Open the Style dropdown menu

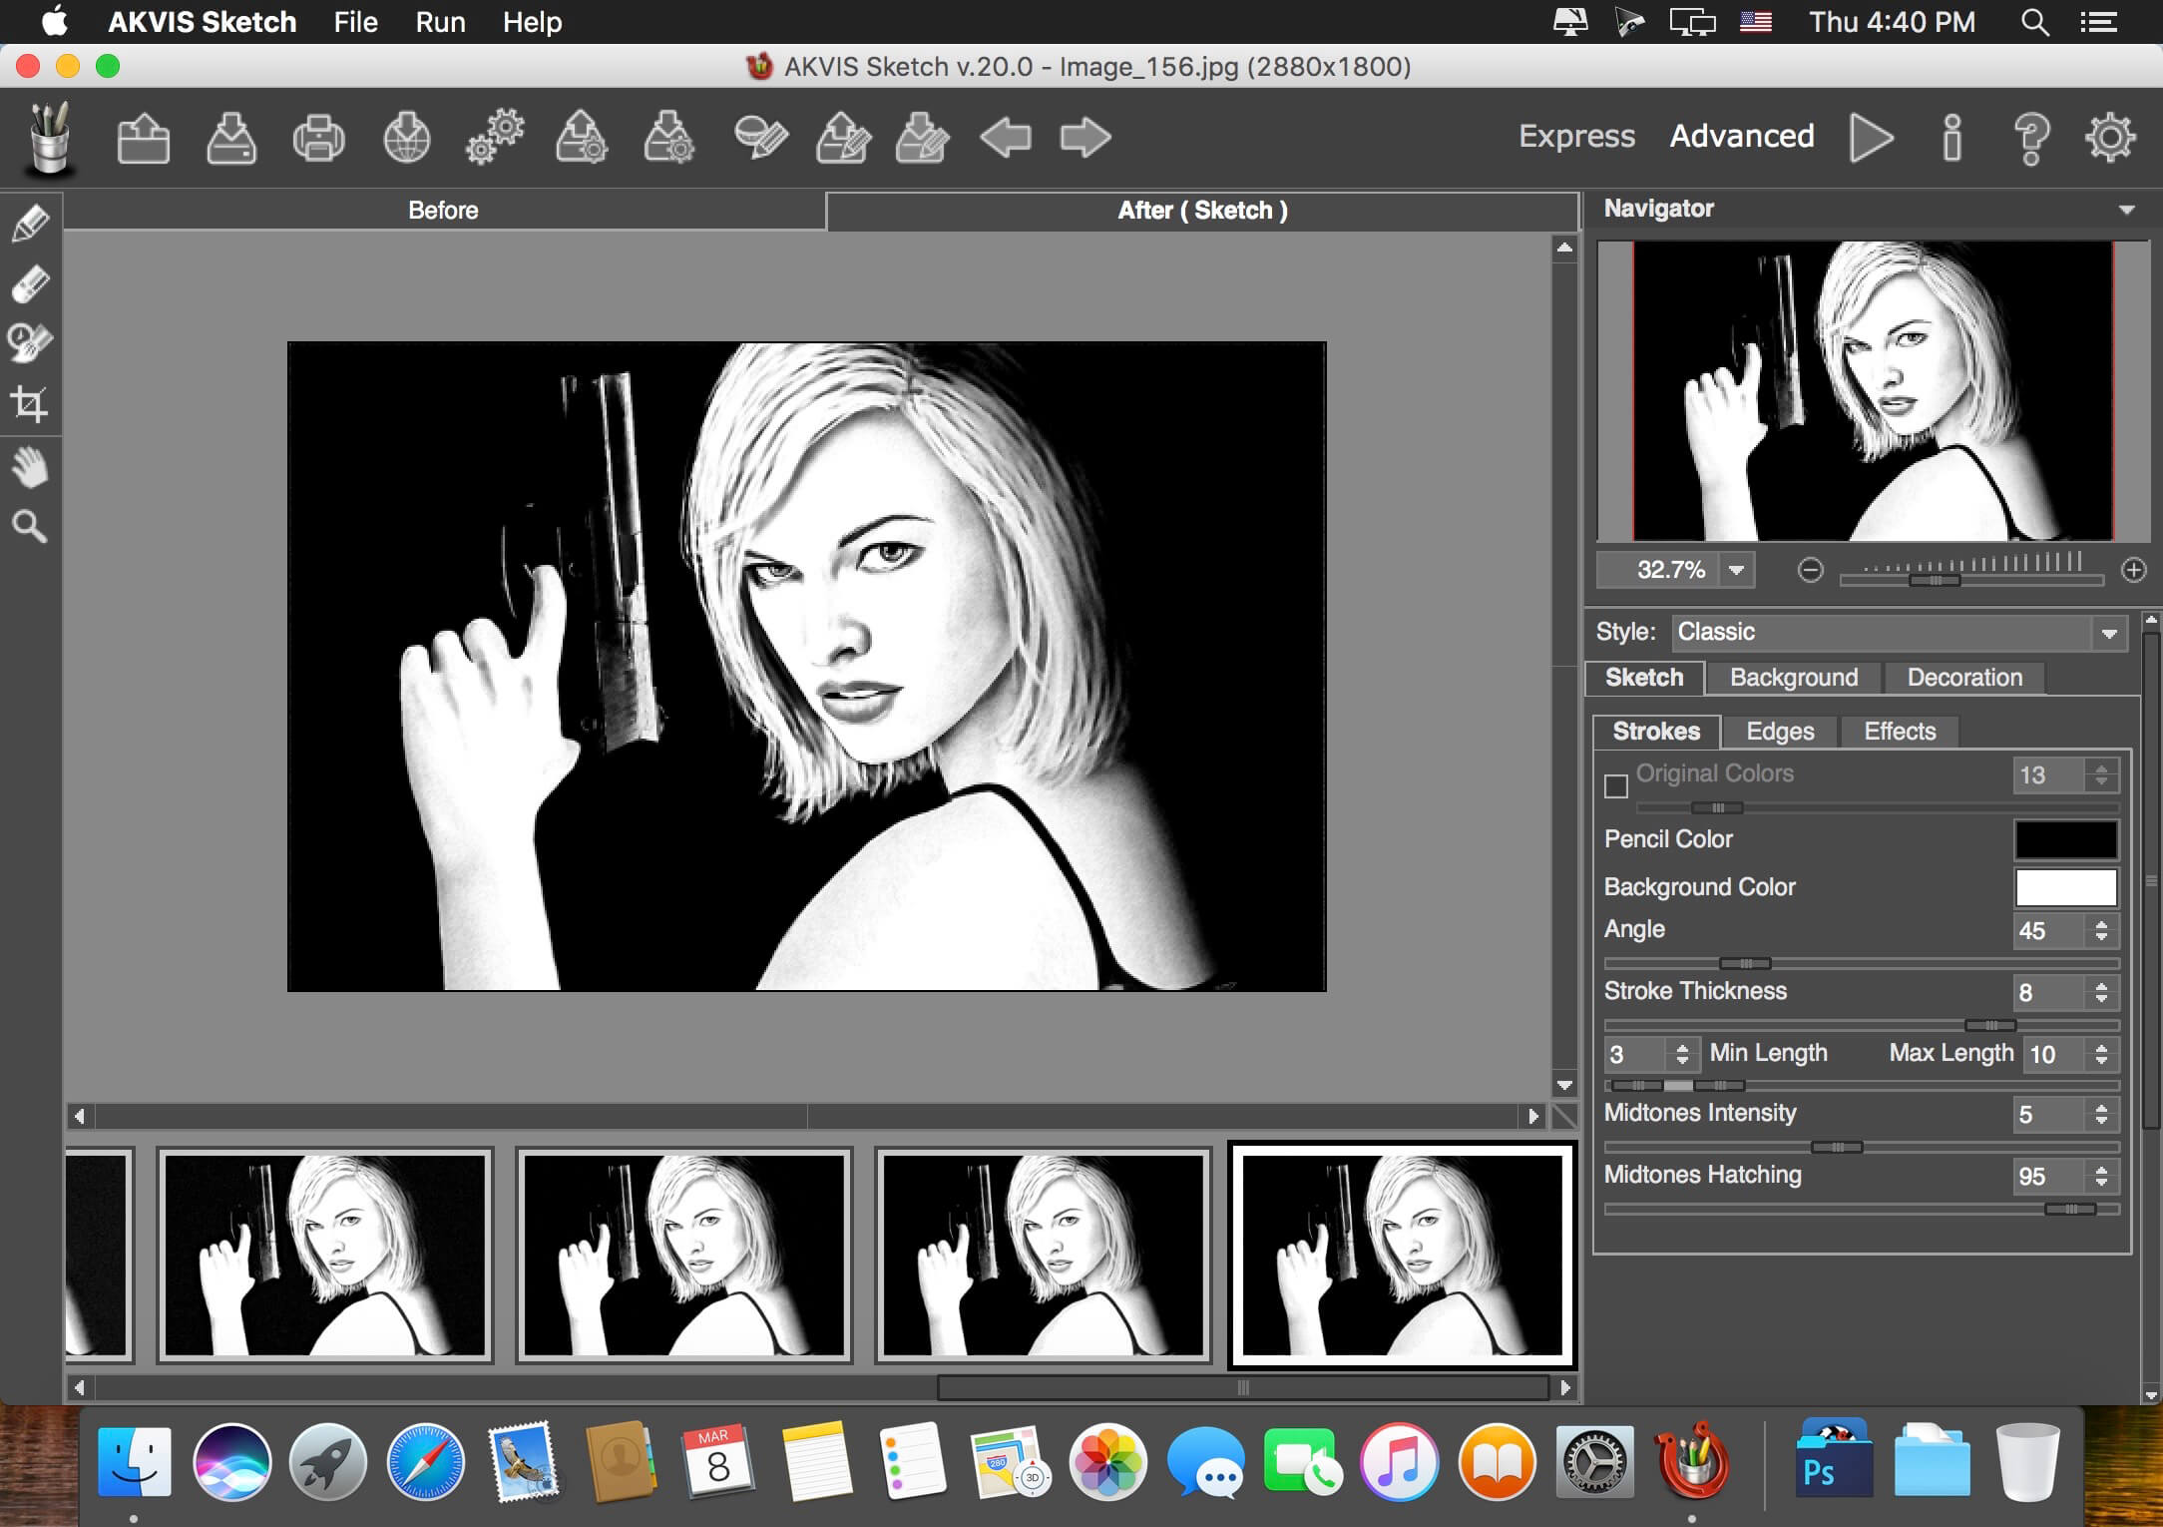tap(1896, 632)
